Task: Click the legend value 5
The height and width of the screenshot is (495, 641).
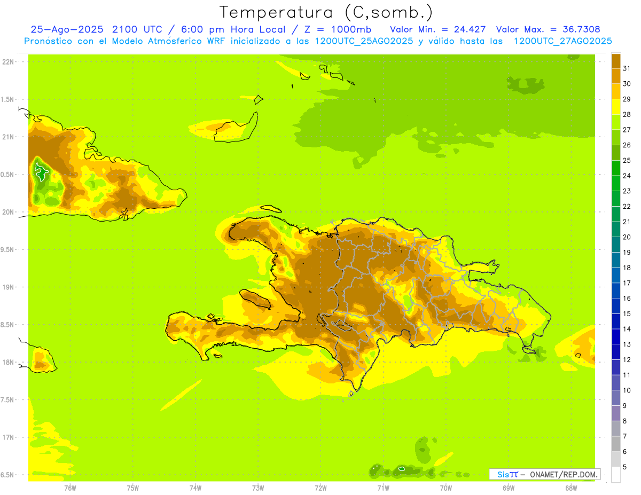Action: pyautogui.click(x=625, y=467)
